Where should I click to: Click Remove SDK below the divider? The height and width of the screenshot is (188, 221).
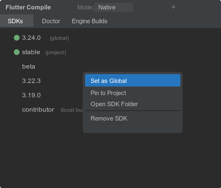pyautogui.click(x=109, y=118)
